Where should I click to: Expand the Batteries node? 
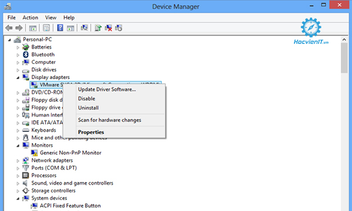tap(18, 47)
